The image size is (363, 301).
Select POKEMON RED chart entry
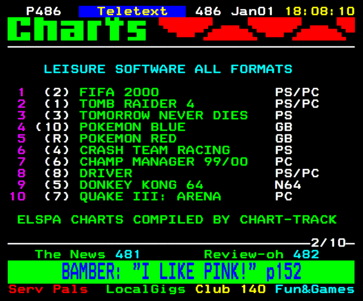tap(128, 139)
